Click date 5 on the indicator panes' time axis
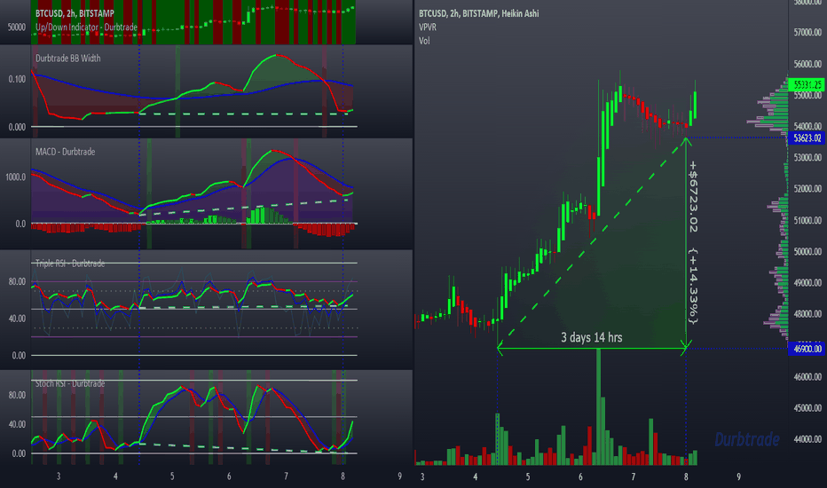 [172, 476]
